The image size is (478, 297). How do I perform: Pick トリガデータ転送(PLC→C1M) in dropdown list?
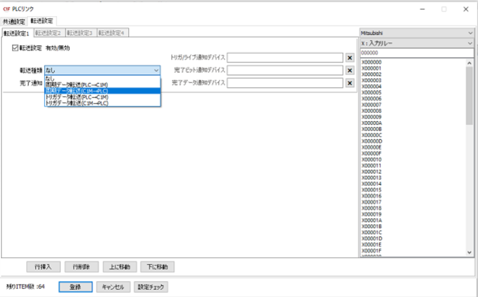[77, 97]
